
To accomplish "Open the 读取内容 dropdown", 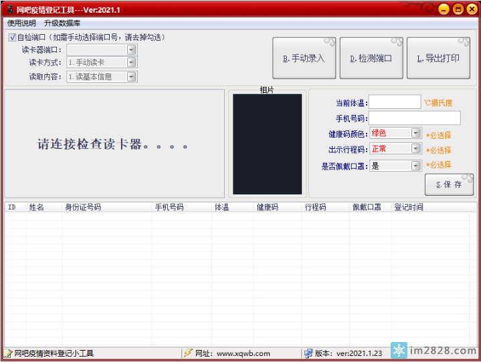I will tap(131, 77).
